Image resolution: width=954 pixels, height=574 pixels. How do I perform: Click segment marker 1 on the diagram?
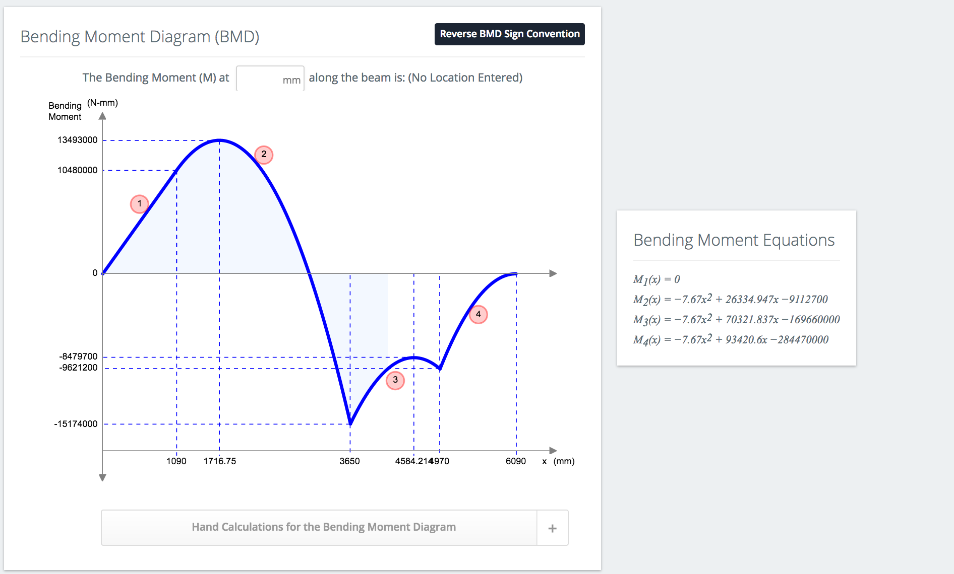tap(139, 204)
